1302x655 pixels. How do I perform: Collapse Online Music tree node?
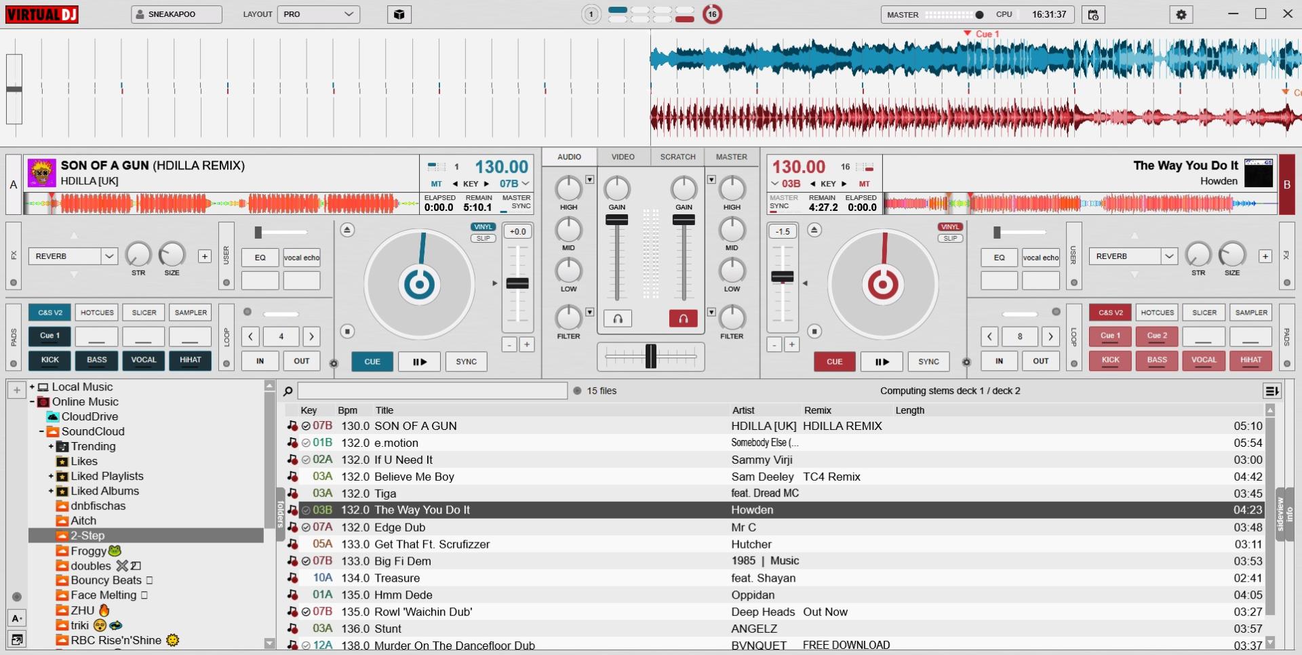(x=32, y=402)
